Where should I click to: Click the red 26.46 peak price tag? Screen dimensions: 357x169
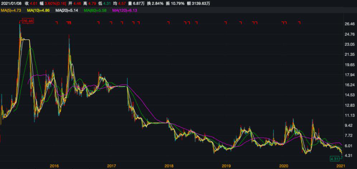(x=27, y=21)
